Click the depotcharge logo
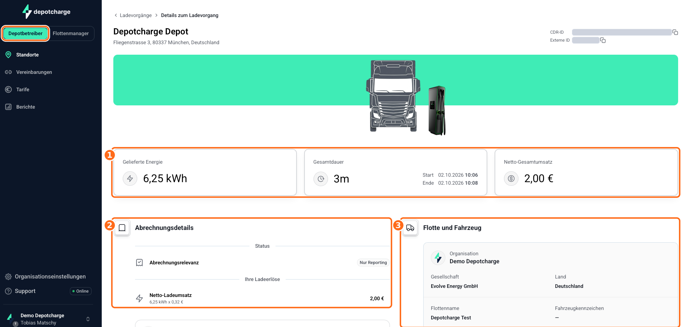This screenshot has height=327, width=685. 46,12
